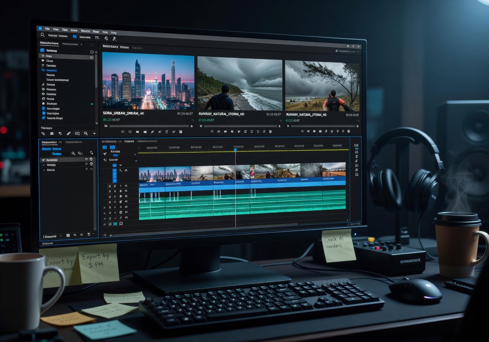
Task: Click the magnifier search icon in top toolbar
Action: tap(42, 35)
